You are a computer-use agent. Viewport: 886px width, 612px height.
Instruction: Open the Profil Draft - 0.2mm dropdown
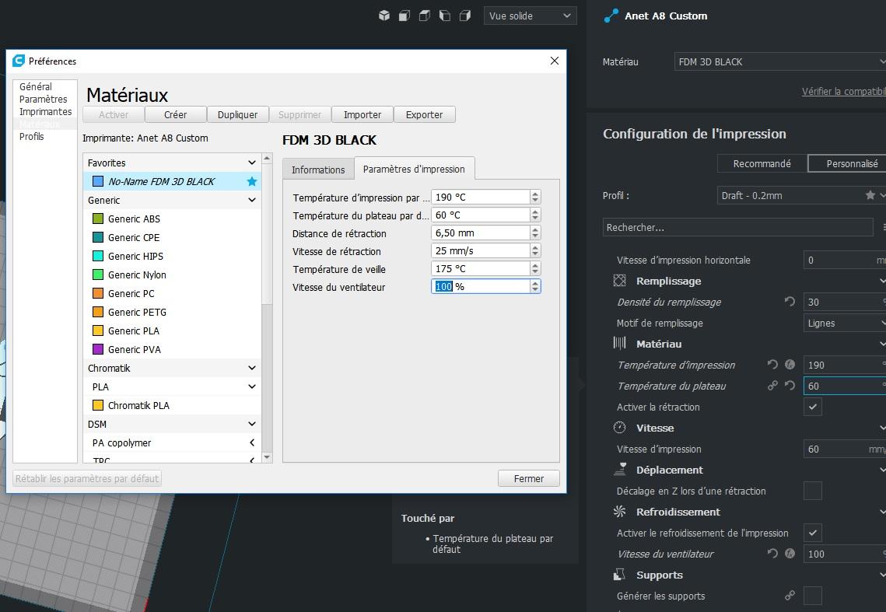(801, 195)
